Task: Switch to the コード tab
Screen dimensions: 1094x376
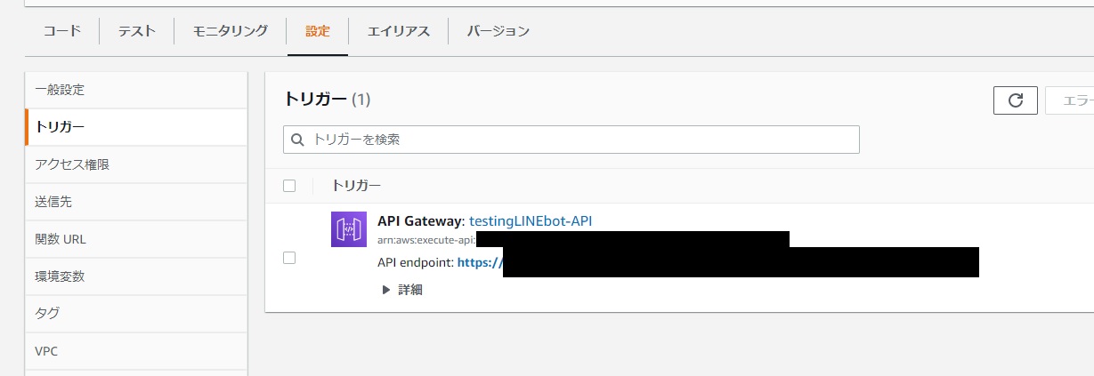Action: 62,31
